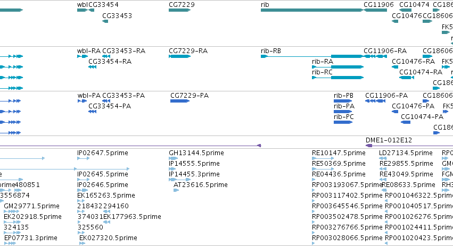Click RP003645546.5prime EST label
Viewport: 453px width, 246px height.
347,207
